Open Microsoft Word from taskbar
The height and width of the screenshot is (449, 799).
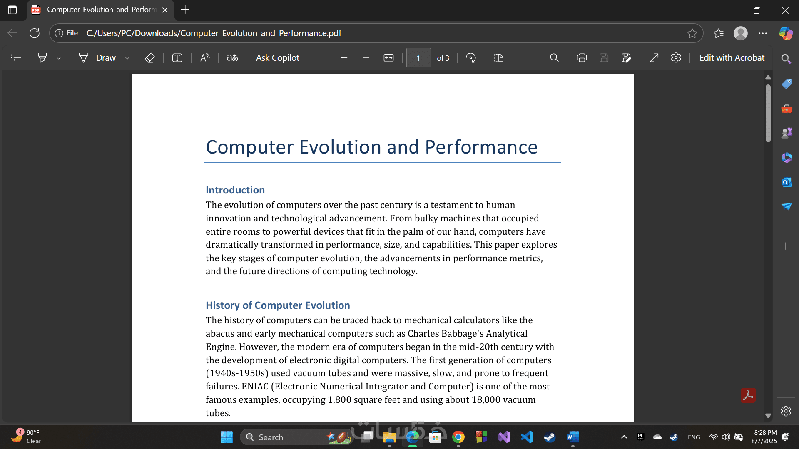[x=572, y=437]
